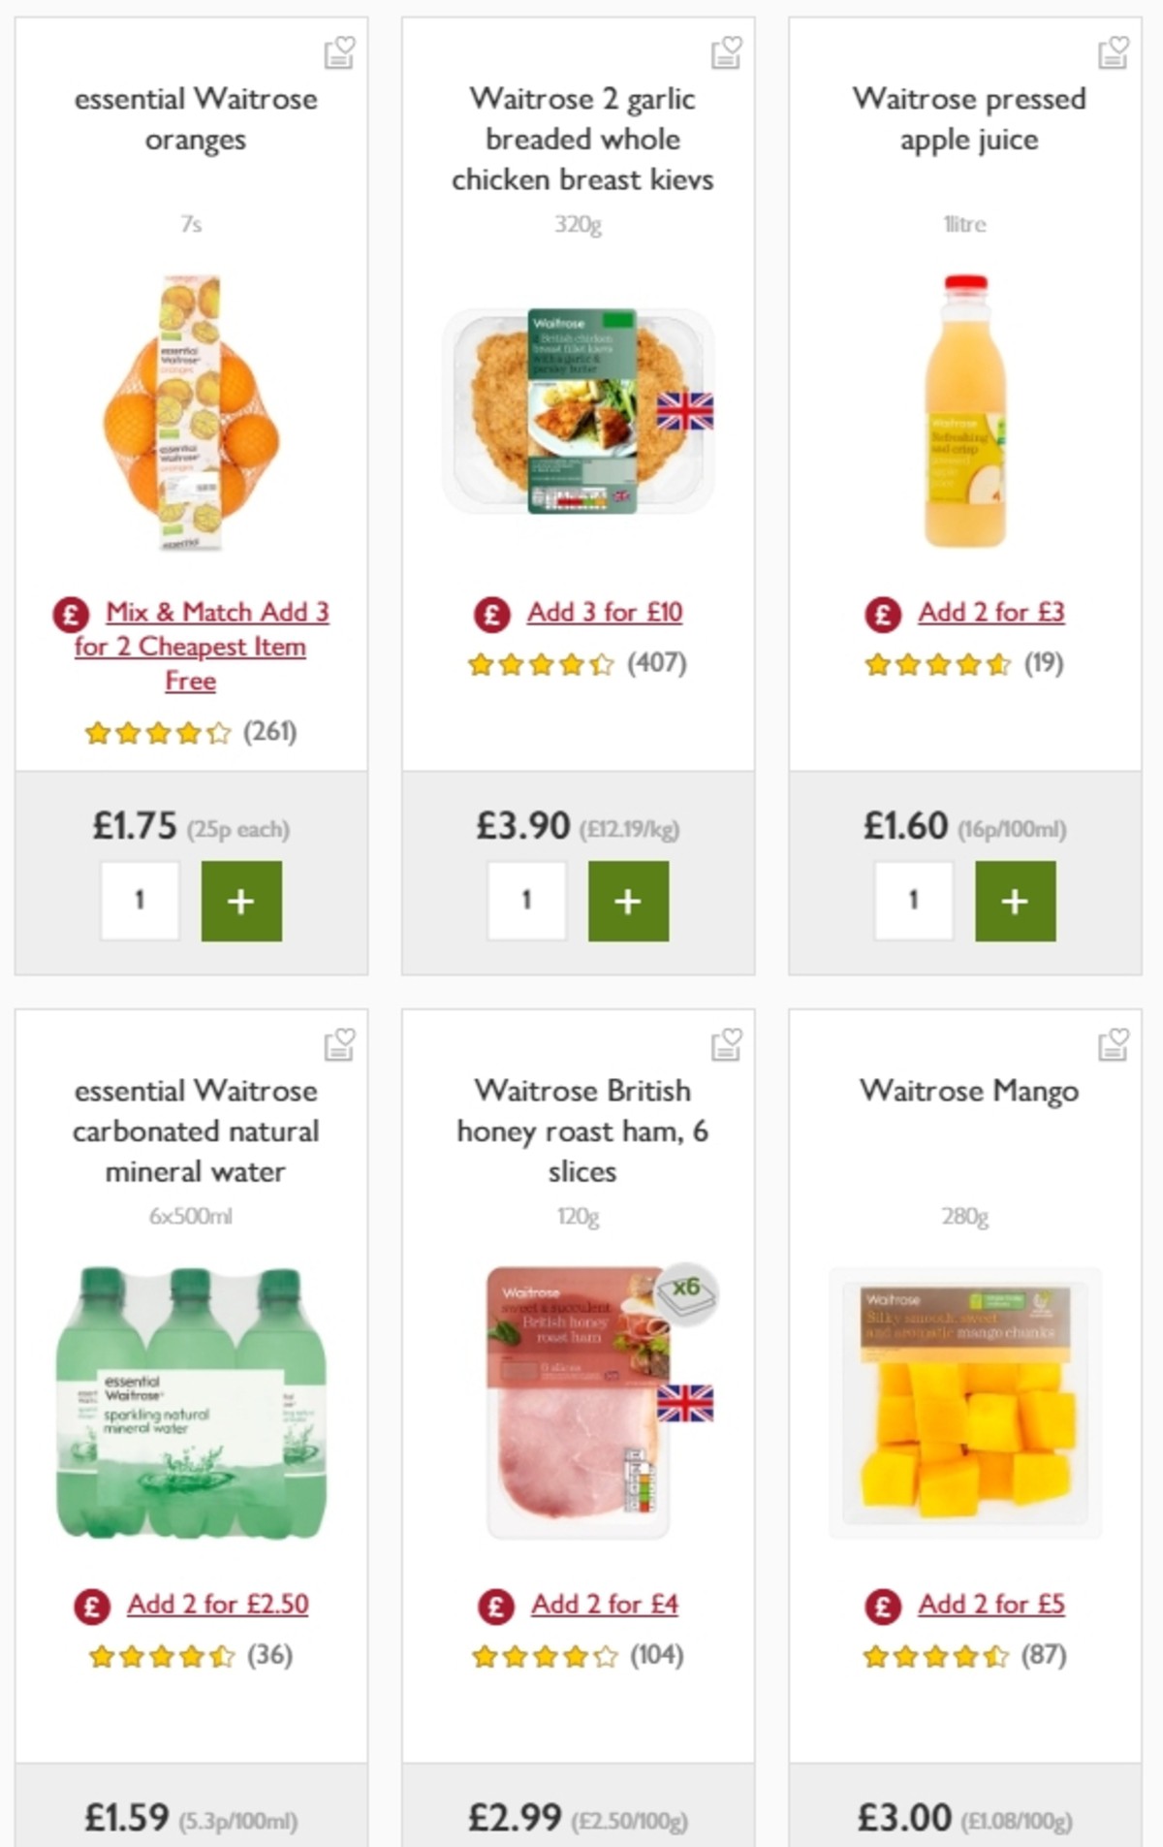The height and width of the screenshot is (1847, 1163).
Task: Select the mineral water product image
Action: 192,1406
